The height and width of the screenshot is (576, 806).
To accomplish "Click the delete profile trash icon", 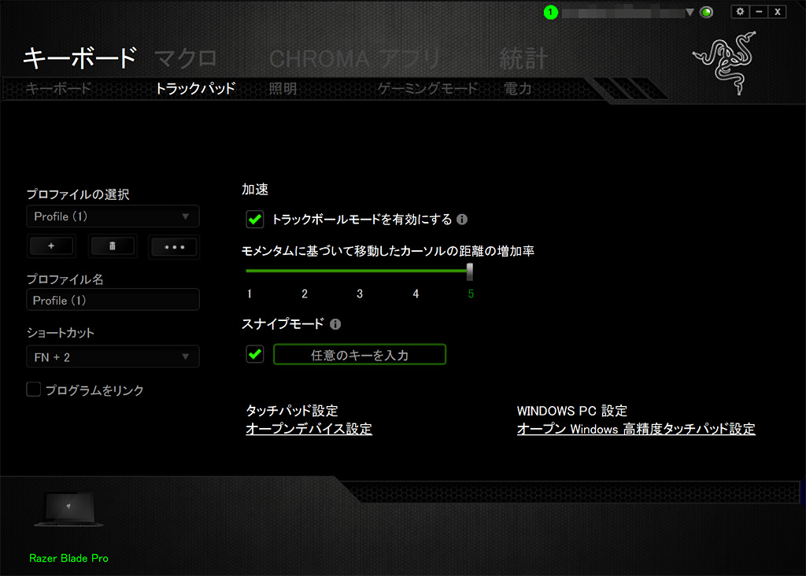I will [x=113, y=246].
